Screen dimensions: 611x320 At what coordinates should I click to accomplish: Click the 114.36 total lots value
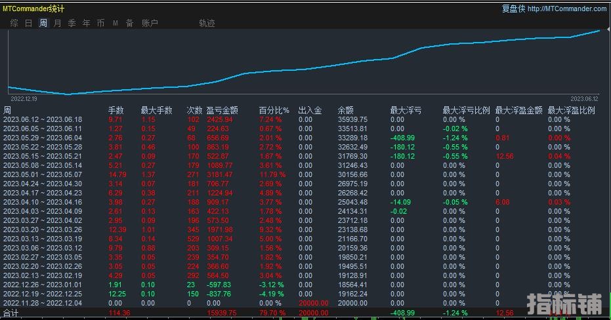click(x=119, y=313)
